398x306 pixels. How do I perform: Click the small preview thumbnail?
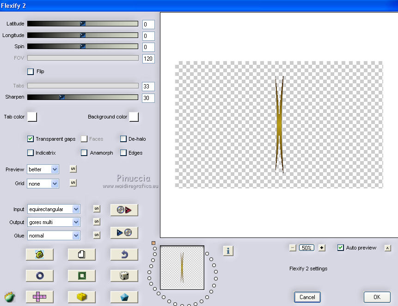tap(182, 268)
